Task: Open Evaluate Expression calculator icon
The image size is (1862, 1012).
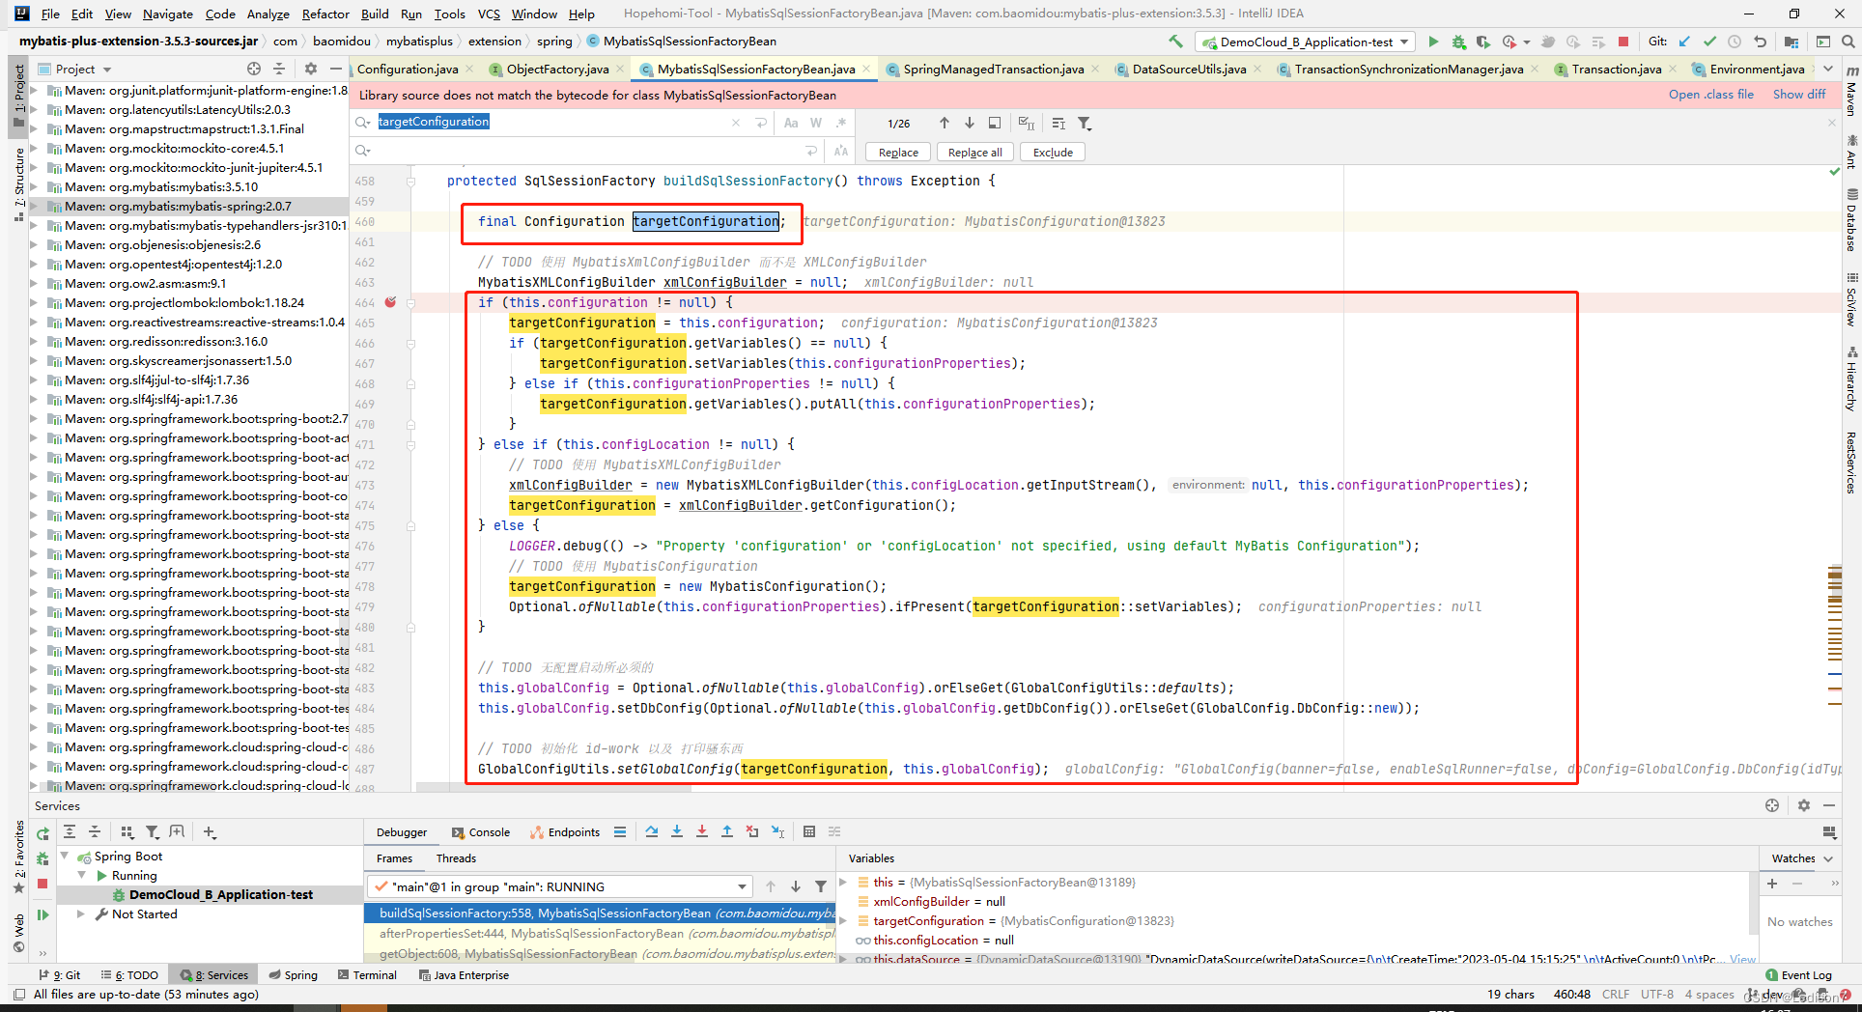Action: click(809, 831)
